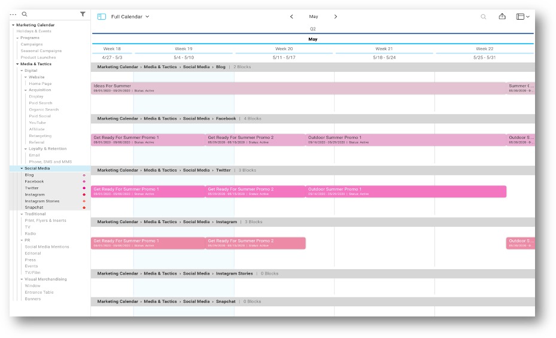Click the color dot next to Snapchat

click(x=84, y=208)
